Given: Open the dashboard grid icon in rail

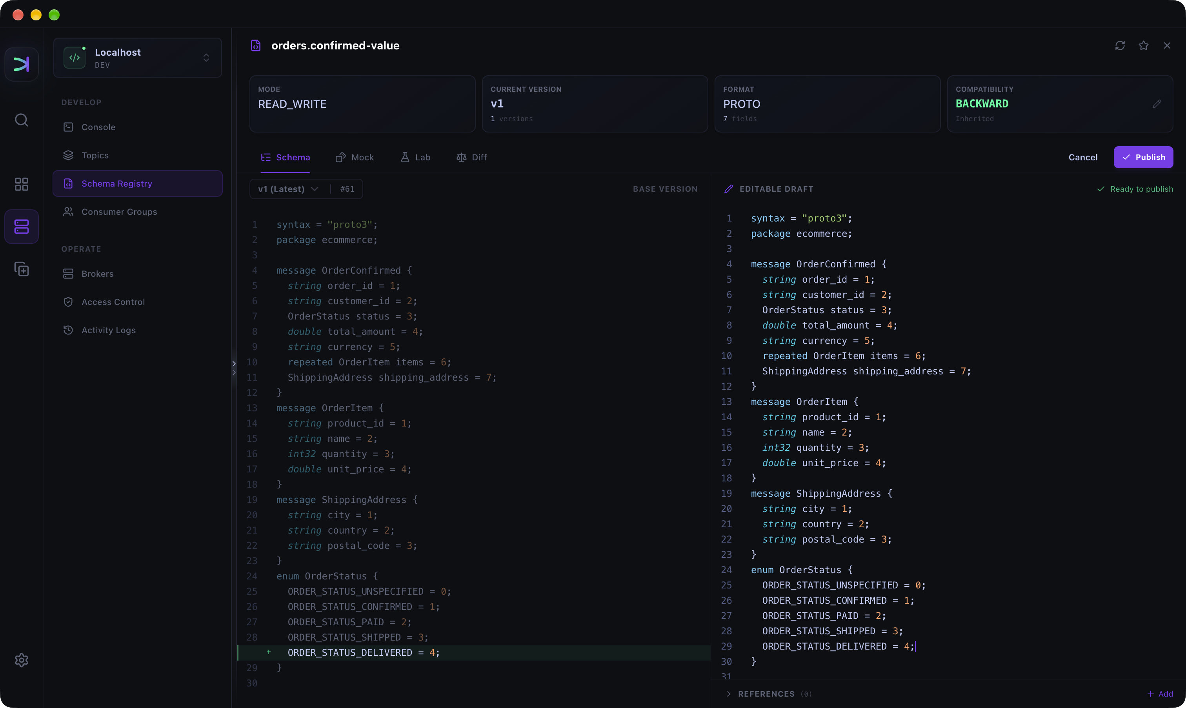Looking at the screenshot, I should tap(22, 184).
